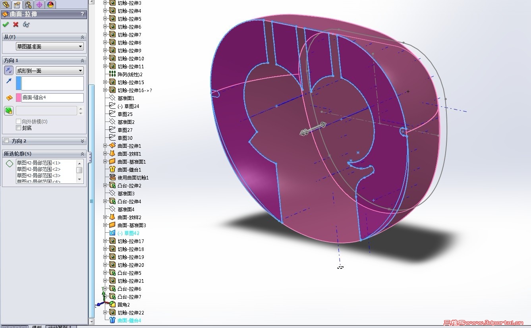Screen dimensions: 531x328
Task: Expand the 切除-拉伸5 tree node
Action: (105, 19)
